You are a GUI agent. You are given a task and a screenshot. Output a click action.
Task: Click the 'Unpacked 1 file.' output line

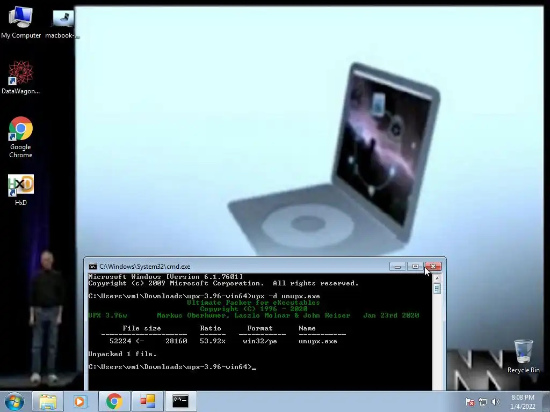122,354
